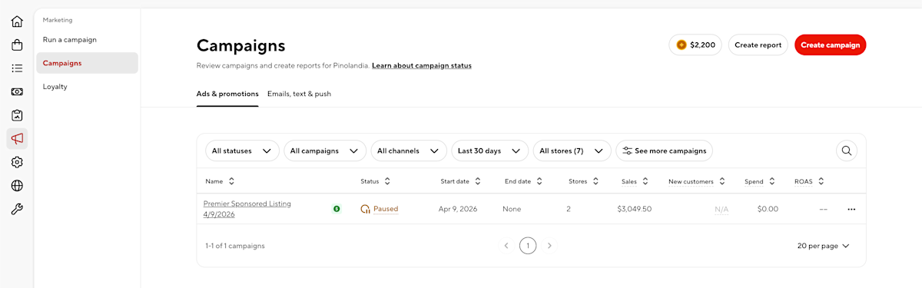Open the All stores (7) dropdown
Image resolution: width=922 pixels, height=288 pixels.
point(572,151)
